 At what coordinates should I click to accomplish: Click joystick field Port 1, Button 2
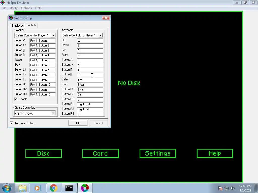42,45
